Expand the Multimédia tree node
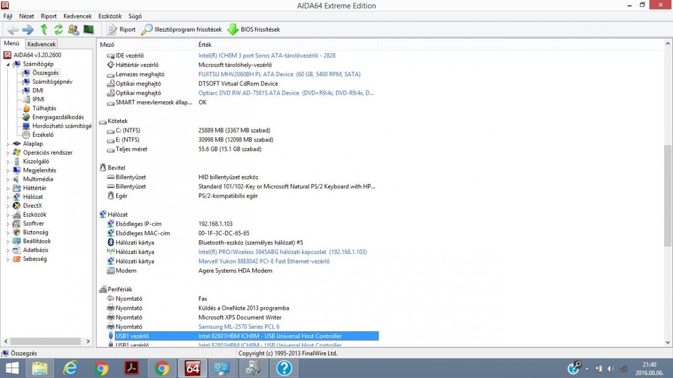This screenshot has width=673, height=378. [8, 179]
